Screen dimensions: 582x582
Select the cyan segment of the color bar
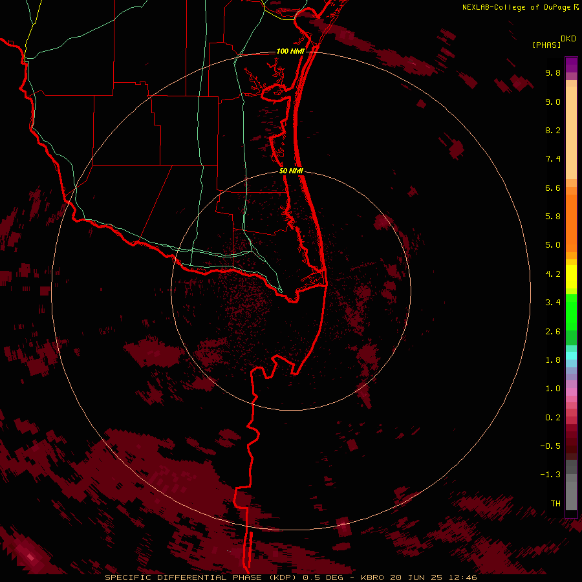coord(571,356)
